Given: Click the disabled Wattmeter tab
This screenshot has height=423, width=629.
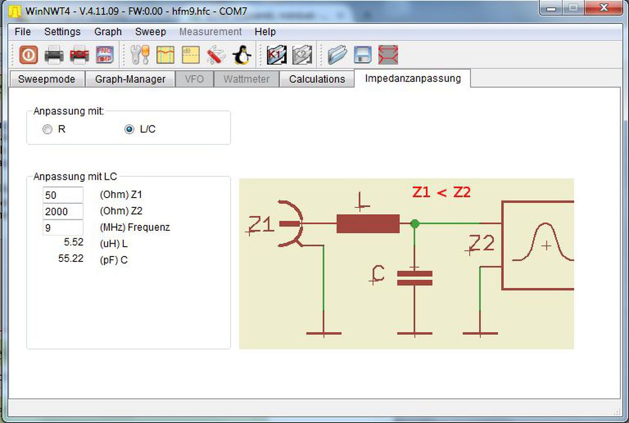Looking at the screenshot, I should click(x=246, y=79).
